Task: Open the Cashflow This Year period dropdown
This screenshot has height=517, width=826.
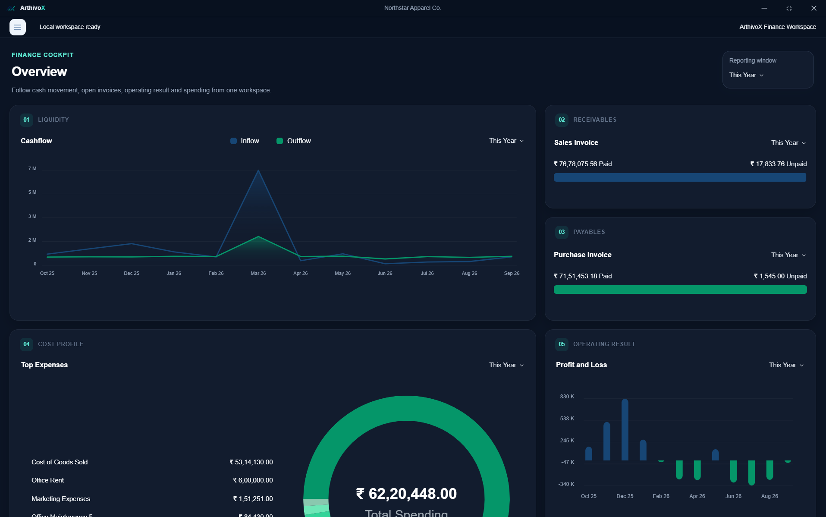Action: click(506, 141)
